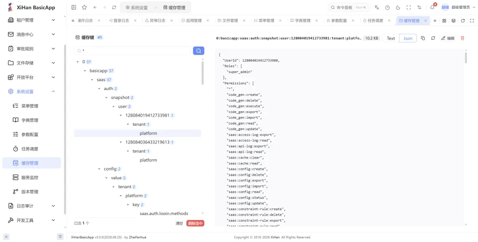This screenshot has width=478, height=242.
Task: Collapse the config tree node
Action: (x=99, y=169)
